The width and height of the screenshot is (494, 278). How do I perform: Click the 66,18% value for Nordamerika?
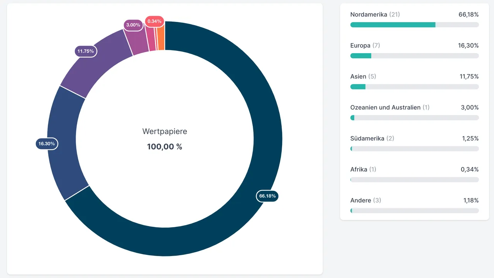[x=469, y=15]
